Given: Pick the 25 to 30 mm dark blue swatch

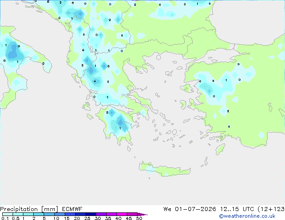Looking at the screenshot, I should (91, 214).
